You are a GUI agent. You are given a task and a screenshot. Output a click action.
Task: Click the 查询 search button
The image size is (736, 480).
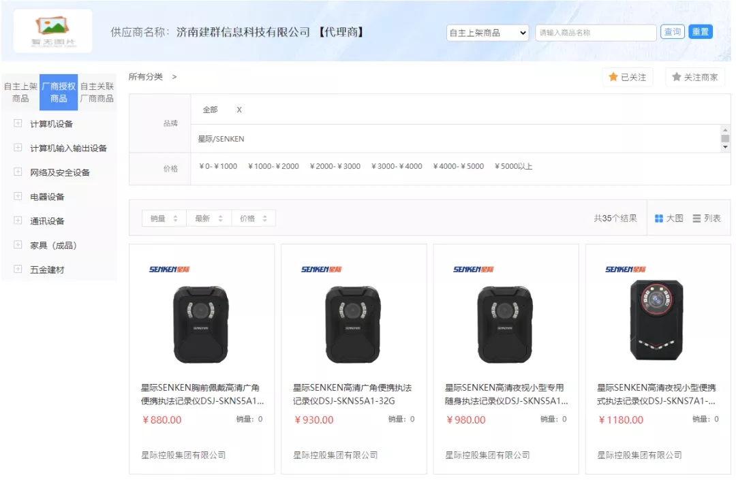pyautogui.click(x=672, y=32)
